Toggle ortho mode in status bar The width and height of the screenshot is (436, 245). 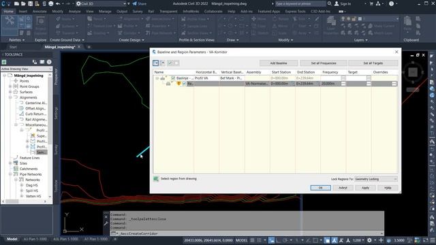279,240
